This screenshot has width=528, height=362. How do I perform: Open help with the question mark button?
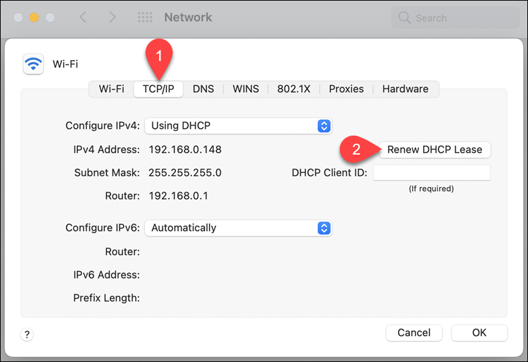(x=27, y=334)
